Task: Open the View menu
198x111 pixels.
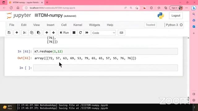Action: [37, 25]
